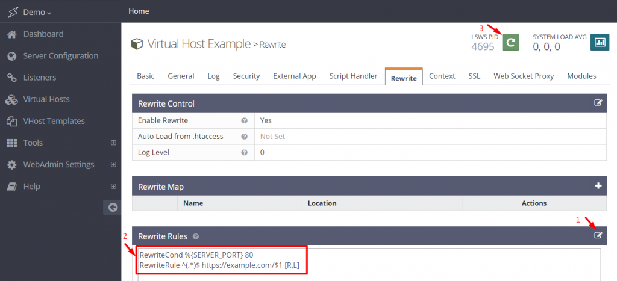Show help for Auto Load from .htaccess
The width and height of the screenshot is (617, 281).
pos(245,137)
